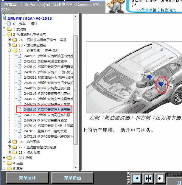
Task: Expand the 5 车身 node
Action: [x=4, y=168]
